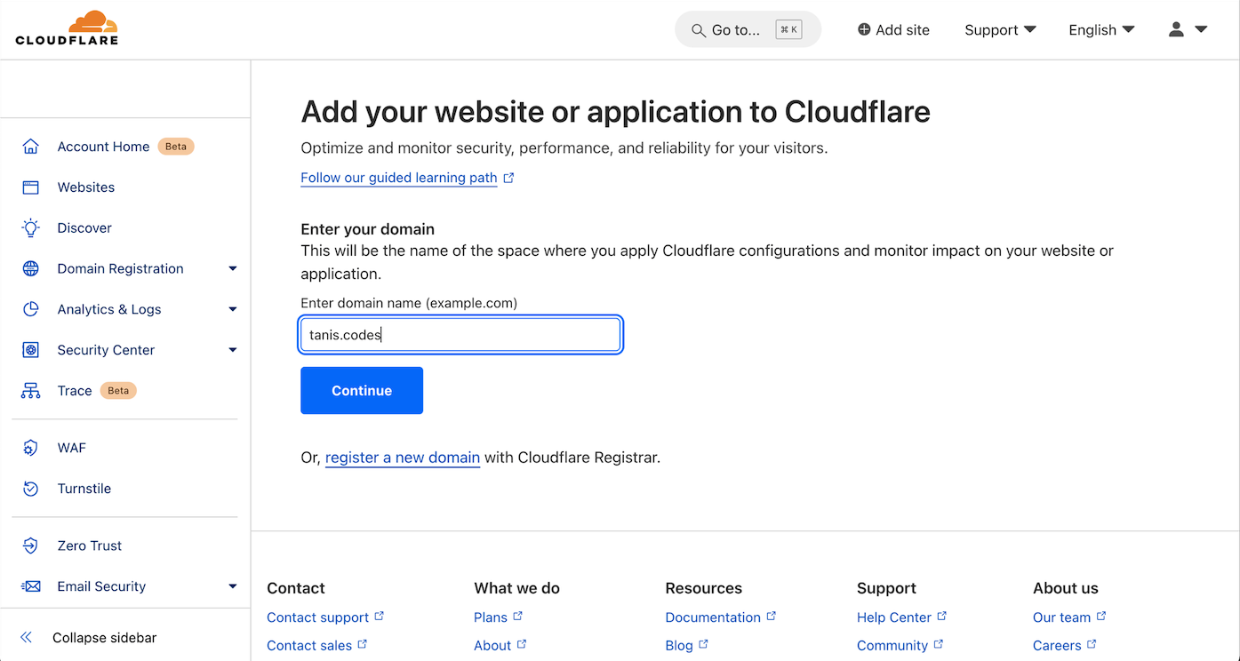Click the Cloudflare logo

tap(67, 28)
